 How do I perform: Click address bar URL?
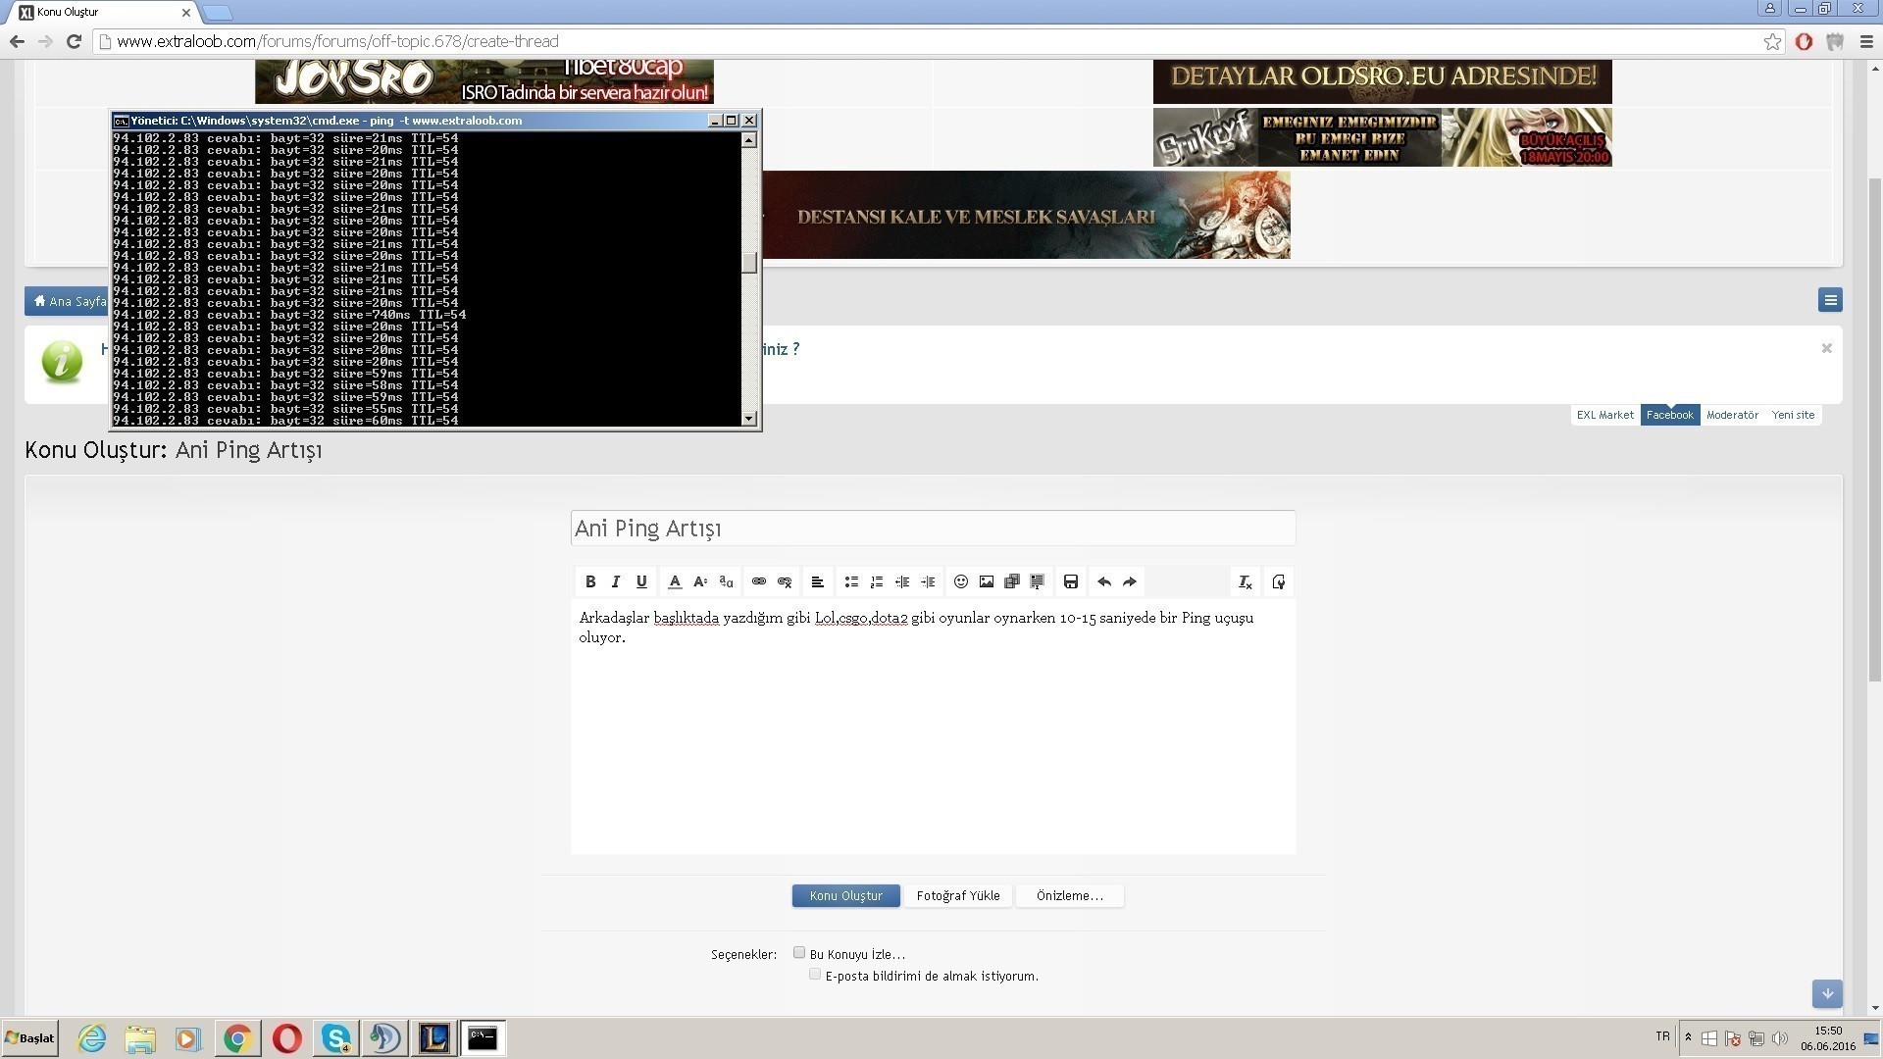[x=337, y=41]
